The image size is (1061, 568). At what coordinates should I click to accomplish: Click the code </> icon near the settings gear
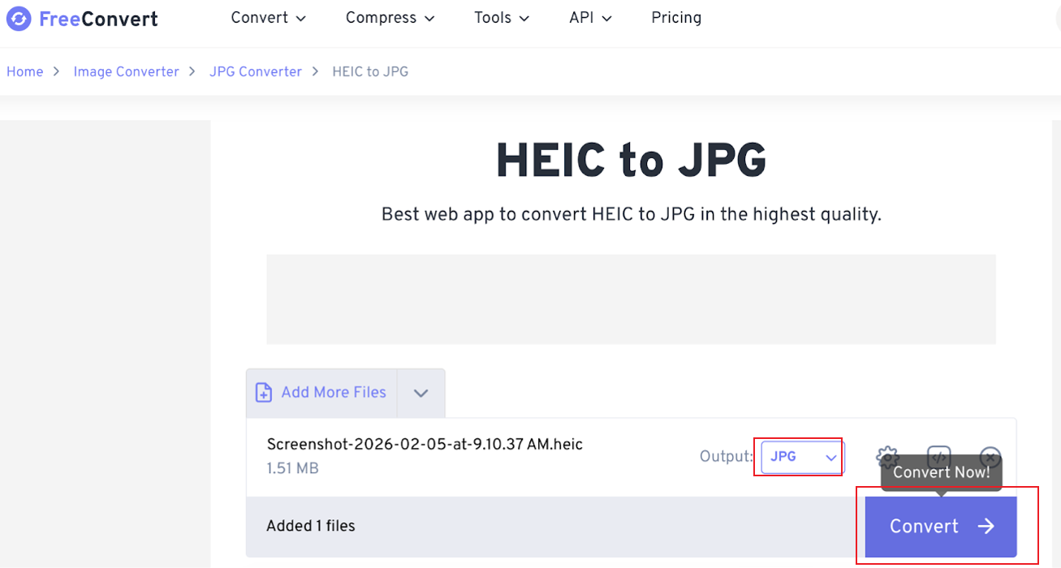tap(939, 457)
